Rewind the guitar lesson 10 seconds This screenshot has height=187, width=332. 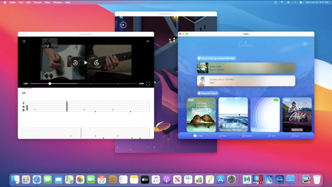[x=75, y=63]
